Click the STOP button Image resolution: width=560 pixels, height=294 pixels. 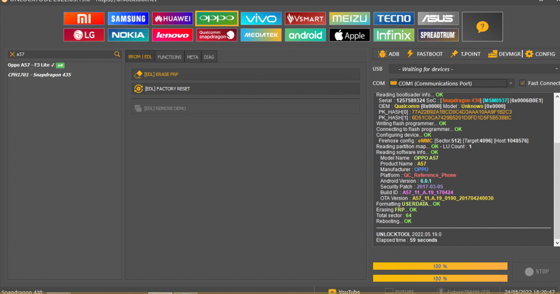pos(537,272)
